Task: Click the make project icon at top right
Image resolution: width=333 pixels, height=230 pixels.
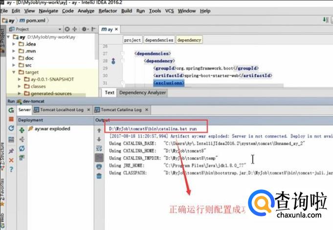Action: coord(326,20)
